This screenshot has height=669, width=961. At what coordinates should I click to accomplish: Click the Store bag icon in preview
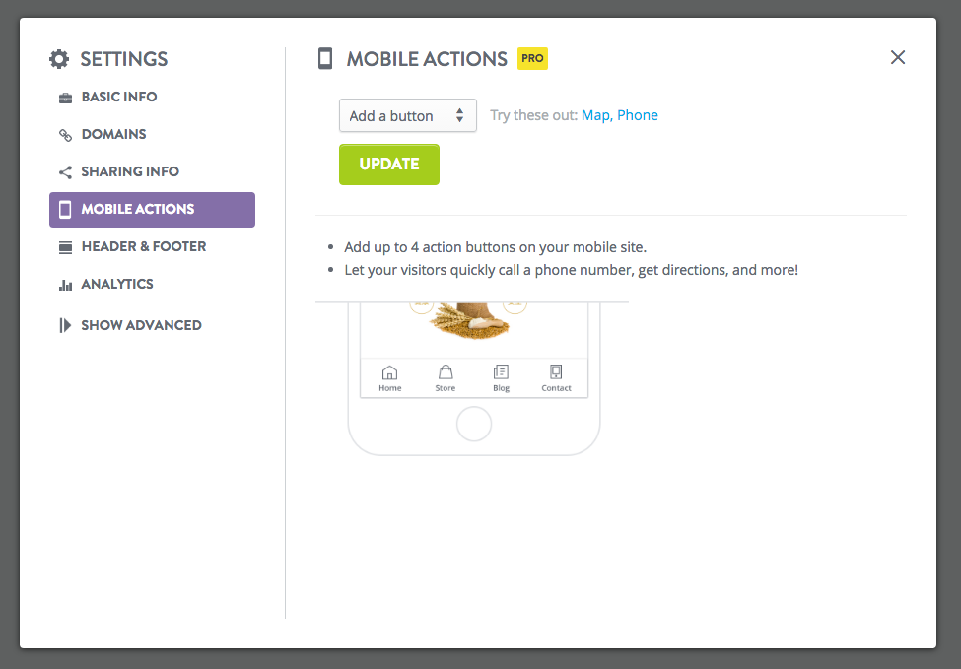446,371
